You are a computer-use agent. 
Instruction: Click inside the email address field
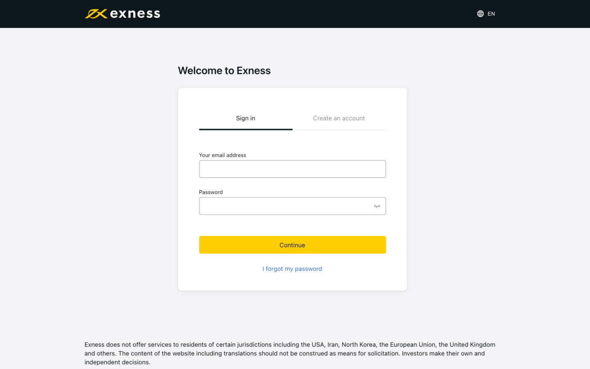coord(292,169)
